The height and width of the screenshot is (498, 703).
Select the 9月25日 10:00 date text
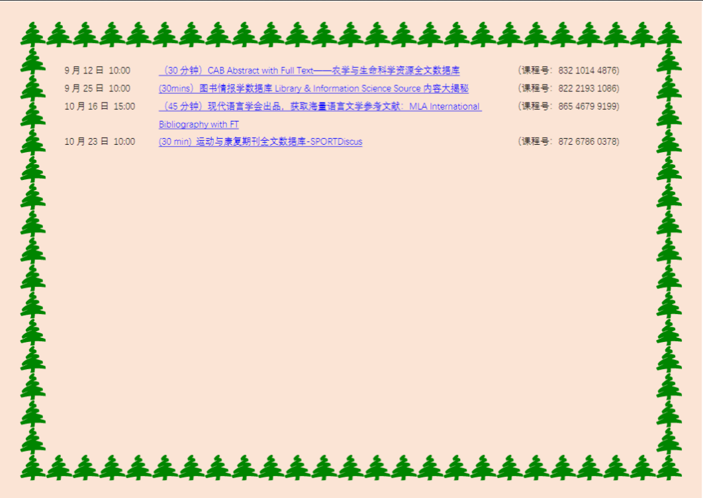97,89
